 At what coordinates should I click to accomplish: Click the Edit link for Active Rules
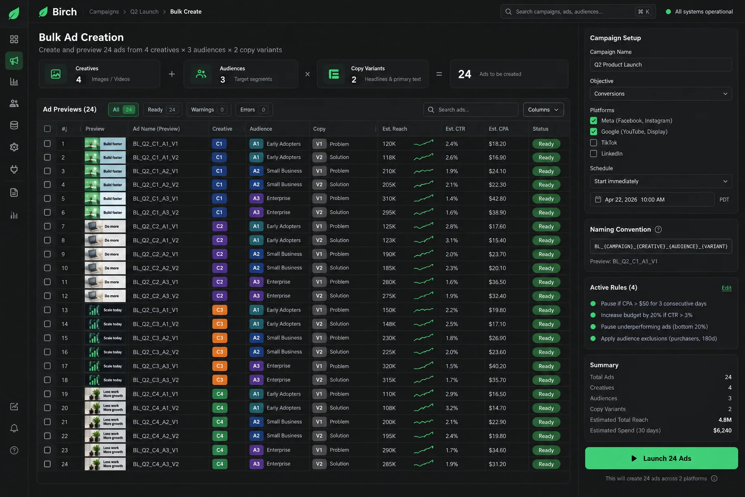726,288
